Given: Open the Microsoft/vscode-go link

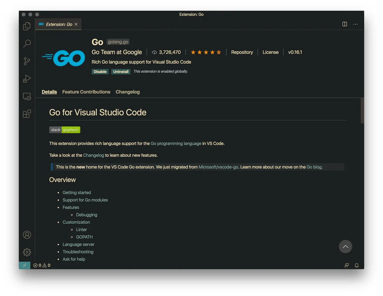Looking at the screenshot, I should [218, 167].
